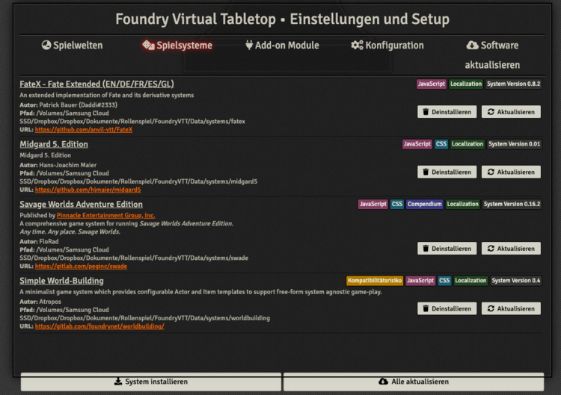Click the cloud download icon for Software aktualisieren
Viewport: 561px width, 395px height.
pyautogui.click(x=472, y=46)
